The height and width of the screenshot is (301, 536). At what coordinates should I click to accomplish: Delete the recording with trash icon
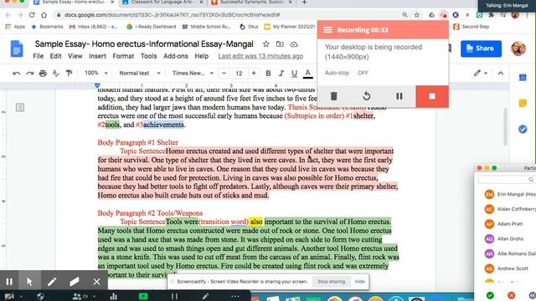pyautogui.click(x=333, y=96)
